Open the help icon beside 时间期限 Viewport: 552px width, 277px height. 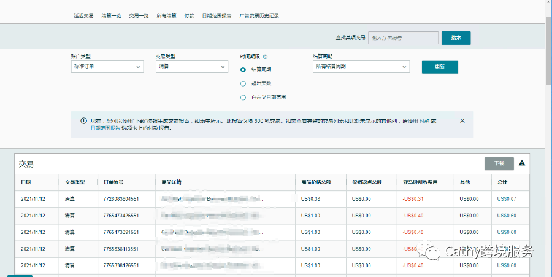click(x=266, y=57)
